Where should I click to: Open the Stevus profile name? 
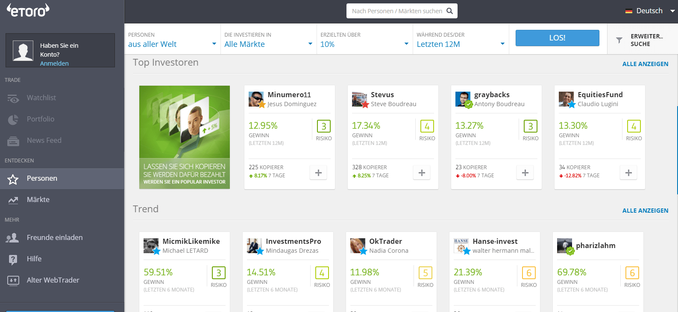coord(382,95)
